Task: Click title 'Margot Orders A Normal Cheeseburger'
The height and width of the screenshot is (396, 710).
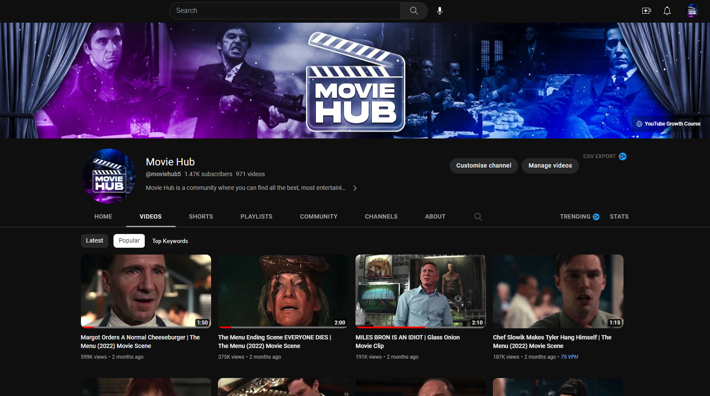Action: (140, 342)
